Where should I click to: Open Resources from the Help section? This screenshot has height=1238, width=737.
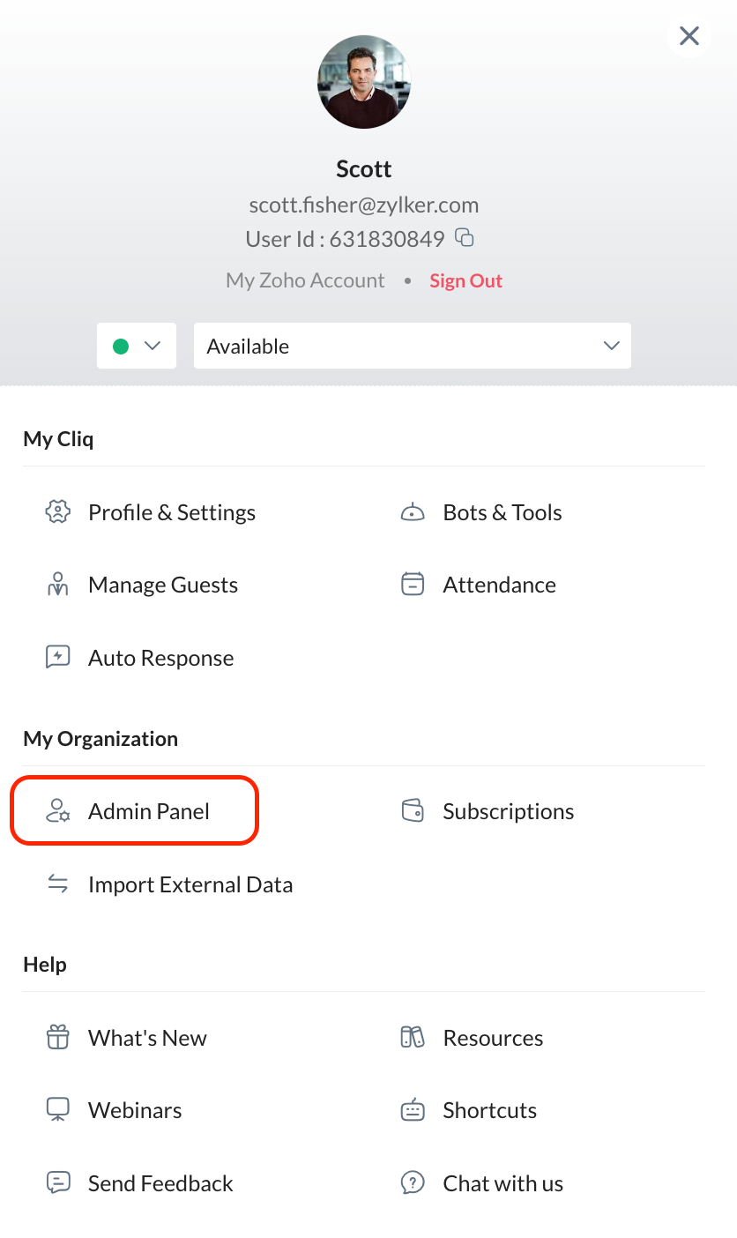point(492,1038)
